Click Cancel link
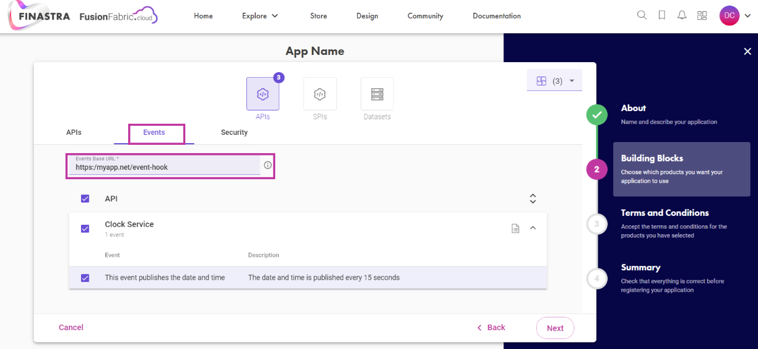Viewport: 758px width, 349px height. (71, 327)
